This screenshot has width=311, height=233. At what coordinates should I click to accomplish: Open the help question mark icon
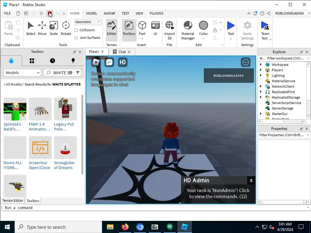[262, 13]
